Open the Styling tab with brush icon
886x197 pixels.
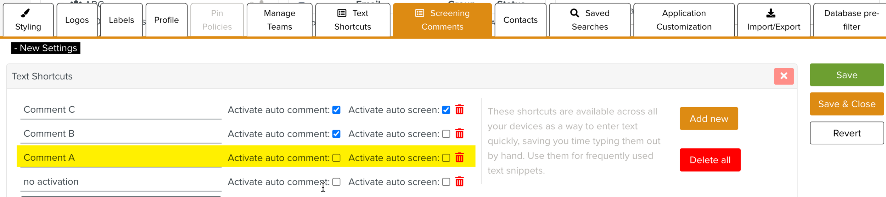pyautogui.click(x=28, y=20)
